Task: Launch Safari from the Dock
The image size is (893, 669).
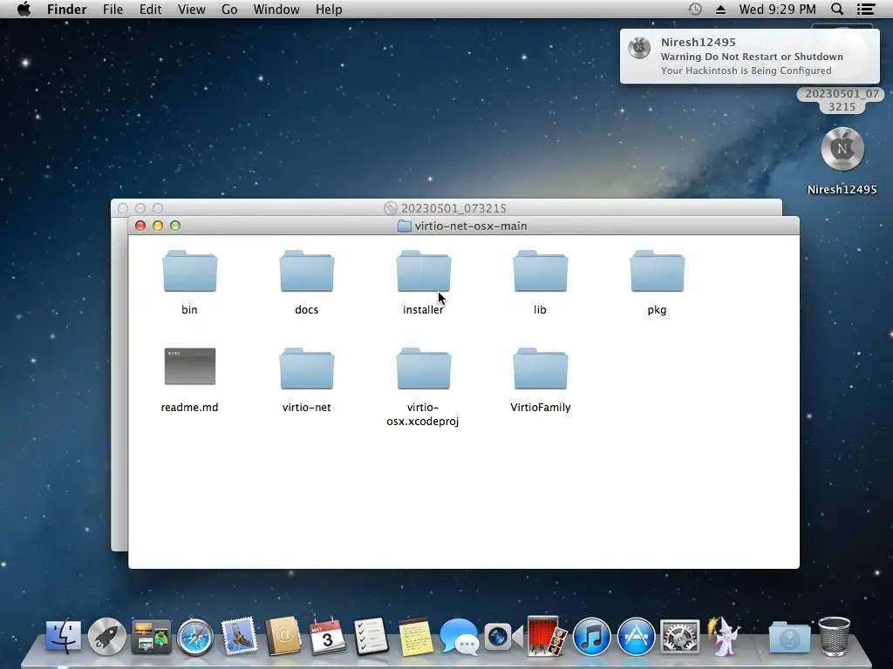Action: pyautogui.click(x=194, y=637)
